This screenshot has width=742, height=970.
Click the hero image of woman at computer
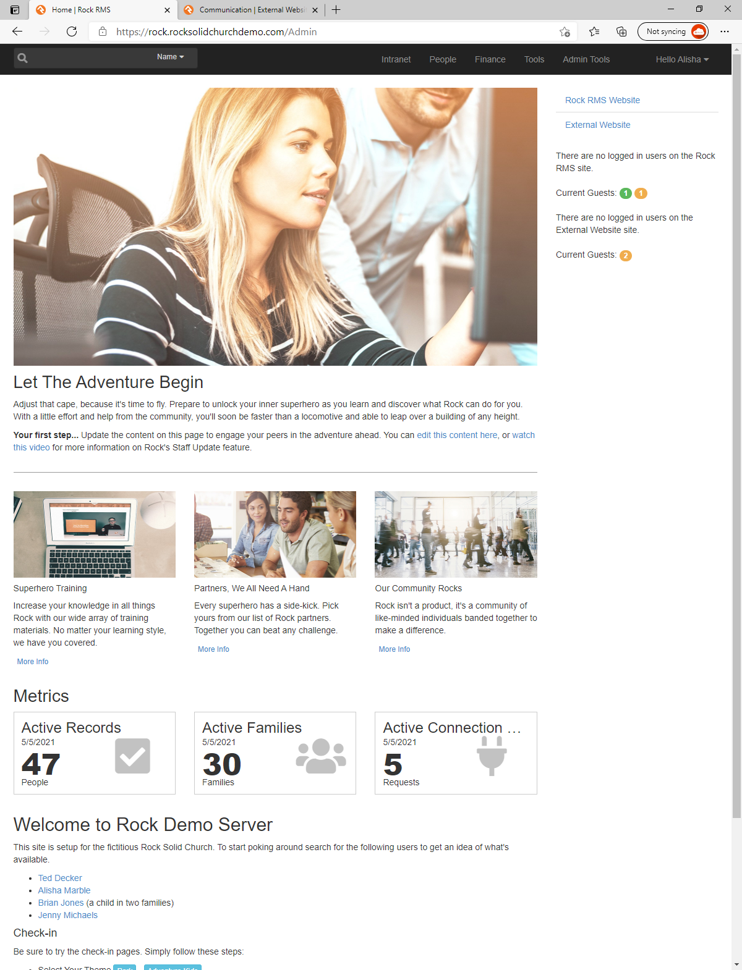coord(275,227)
